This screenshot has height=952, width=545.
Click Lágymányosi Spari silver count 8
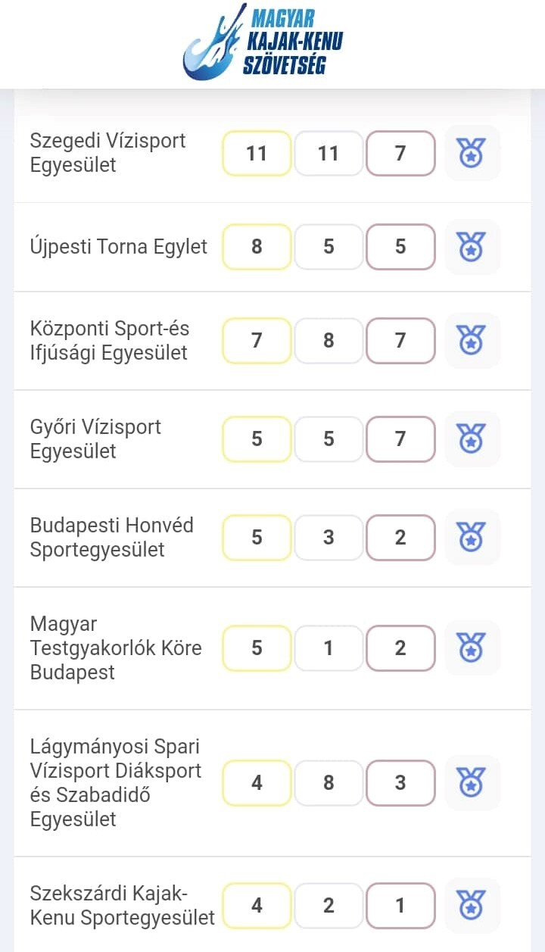click(x=329, y=783)
